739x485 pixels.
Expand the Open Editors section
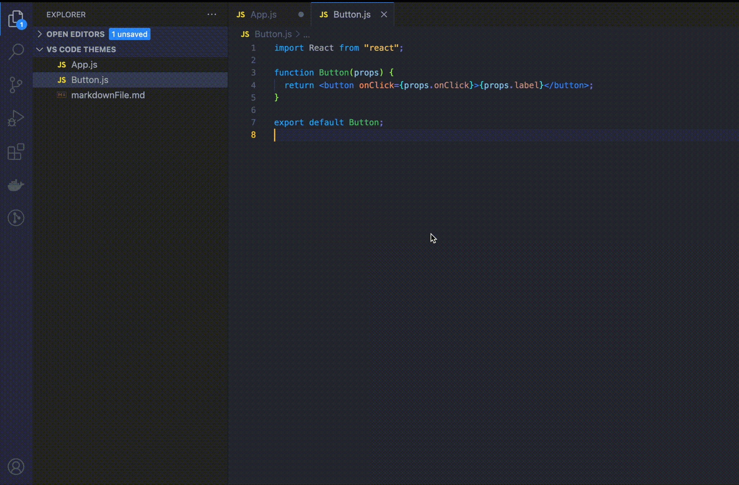pos(40,34)
